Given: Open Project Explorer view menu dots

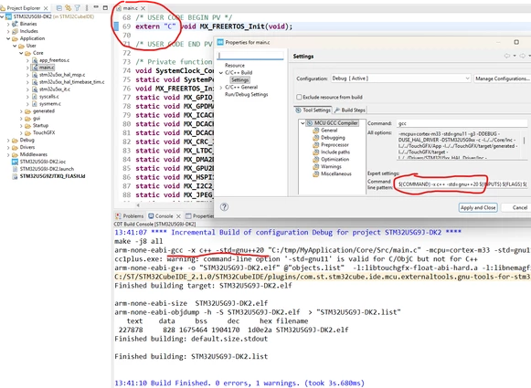Looking at the screenshot, I should 87,7.
